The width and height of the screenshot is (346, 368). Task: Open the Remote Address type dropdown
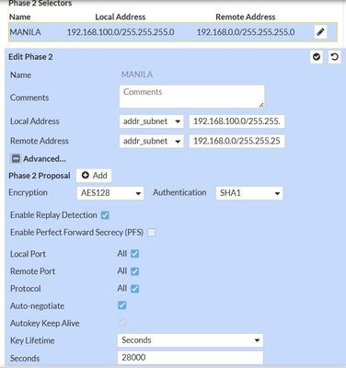(x=152, y=141)
